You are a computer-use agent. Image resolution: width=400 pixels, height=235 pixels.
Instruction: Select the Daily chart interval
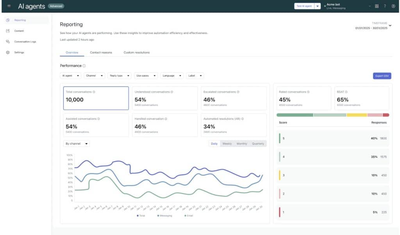pyautogui.click(x=214, y=144)
